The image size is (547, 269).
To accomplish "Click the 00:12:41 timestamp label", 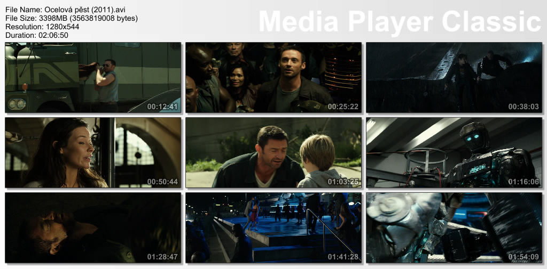I will pos(162,107).
